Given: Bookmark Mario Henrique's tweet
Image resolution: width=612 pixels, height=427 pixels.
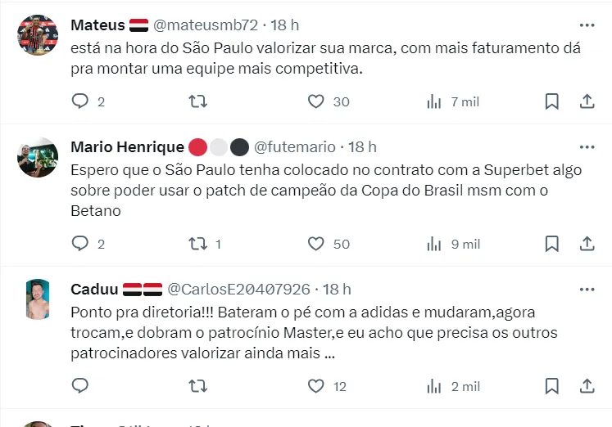Looking at the screenshot, I should [x=552, y=244].
